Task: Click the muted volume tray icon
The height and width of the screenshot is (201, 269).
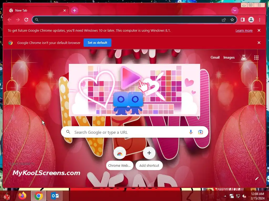Action: (244, 196)
